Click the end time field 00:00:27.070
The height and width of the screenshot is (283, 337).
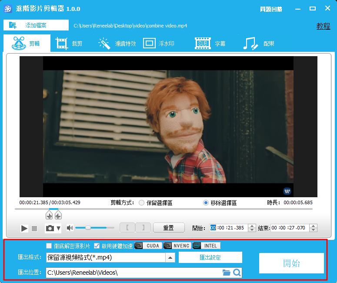[x=290, y=228]
